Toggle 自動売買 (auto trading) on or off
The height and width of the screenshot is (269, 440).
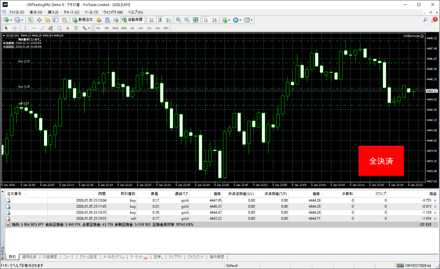133,20
